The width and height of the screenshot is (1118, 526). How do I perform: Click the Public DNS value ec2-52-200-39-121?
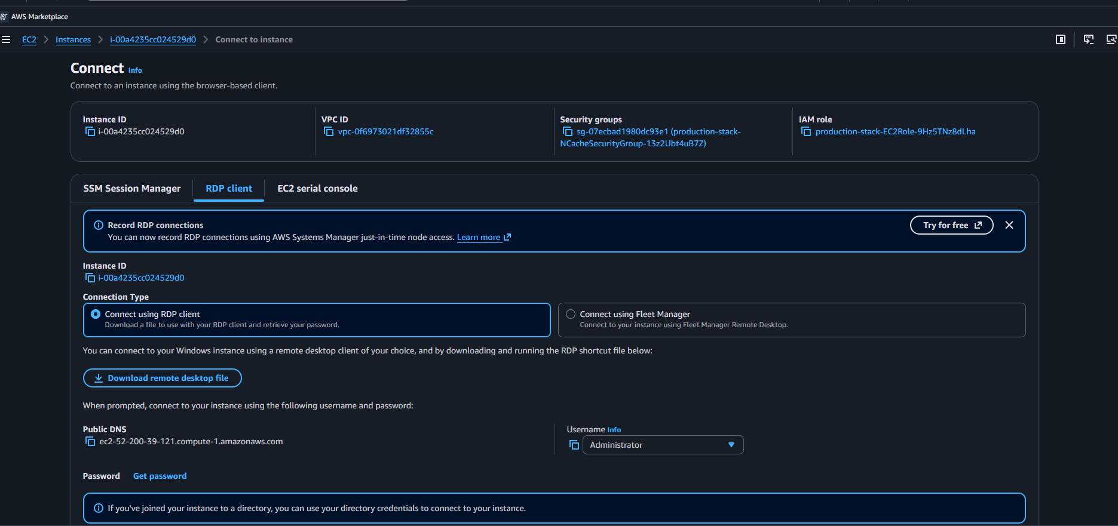point(191,441)
